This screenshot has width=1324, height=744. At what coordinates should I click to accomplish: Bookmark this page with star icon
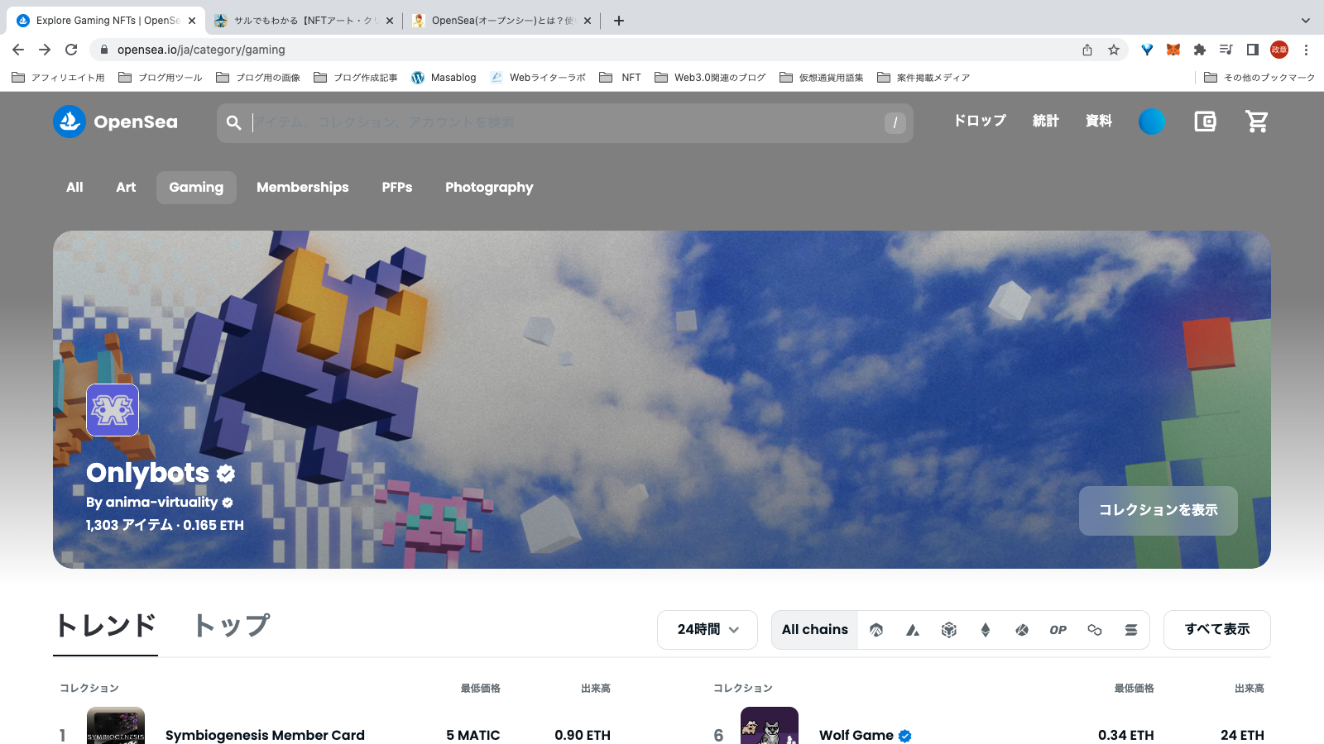(1114, 50)
